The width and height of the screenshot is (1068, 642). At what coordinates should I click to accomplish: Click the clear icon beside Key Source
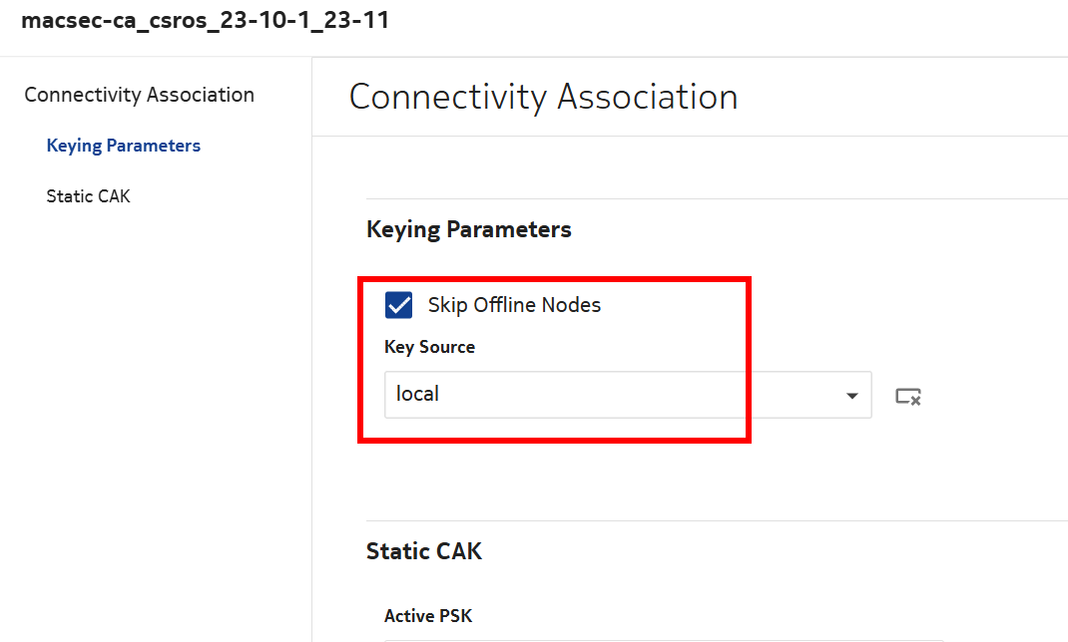click(907, 396)
